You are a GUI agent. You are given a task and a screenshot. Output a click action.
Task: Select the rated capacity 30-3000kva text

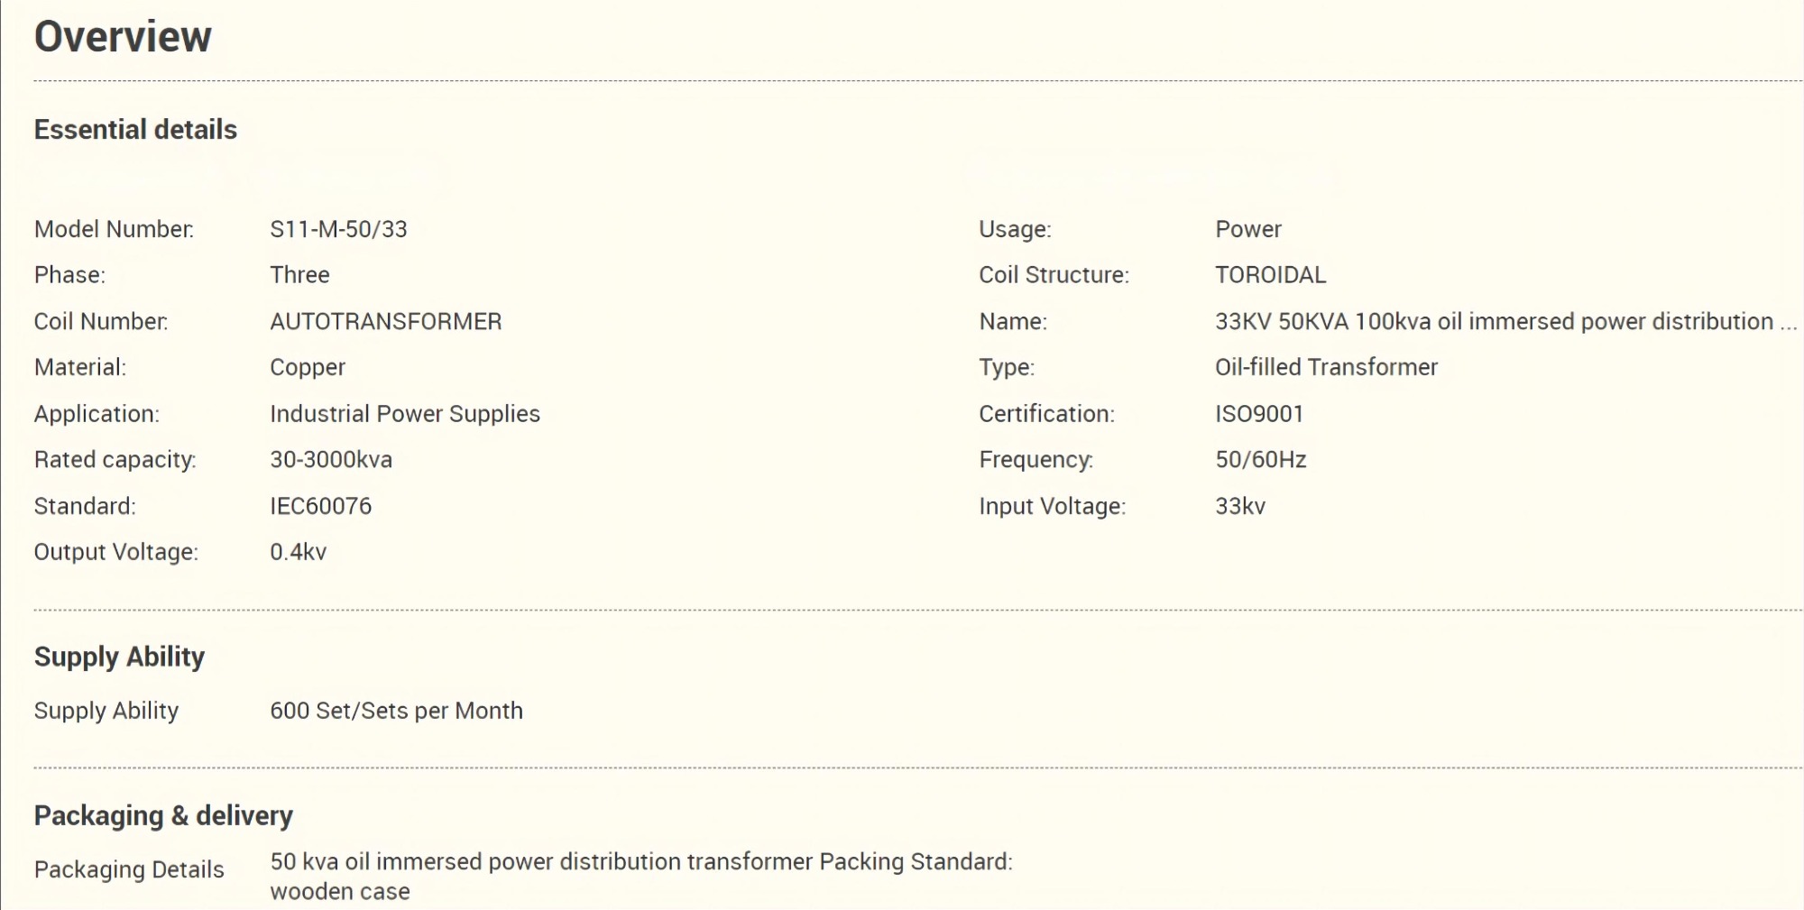[x=331, y=460]
